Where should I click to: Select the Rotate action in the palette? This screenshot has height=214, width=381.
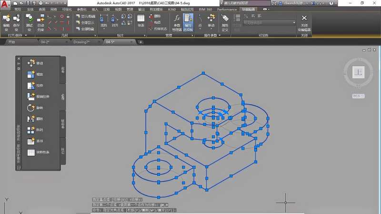click(35, 108)
